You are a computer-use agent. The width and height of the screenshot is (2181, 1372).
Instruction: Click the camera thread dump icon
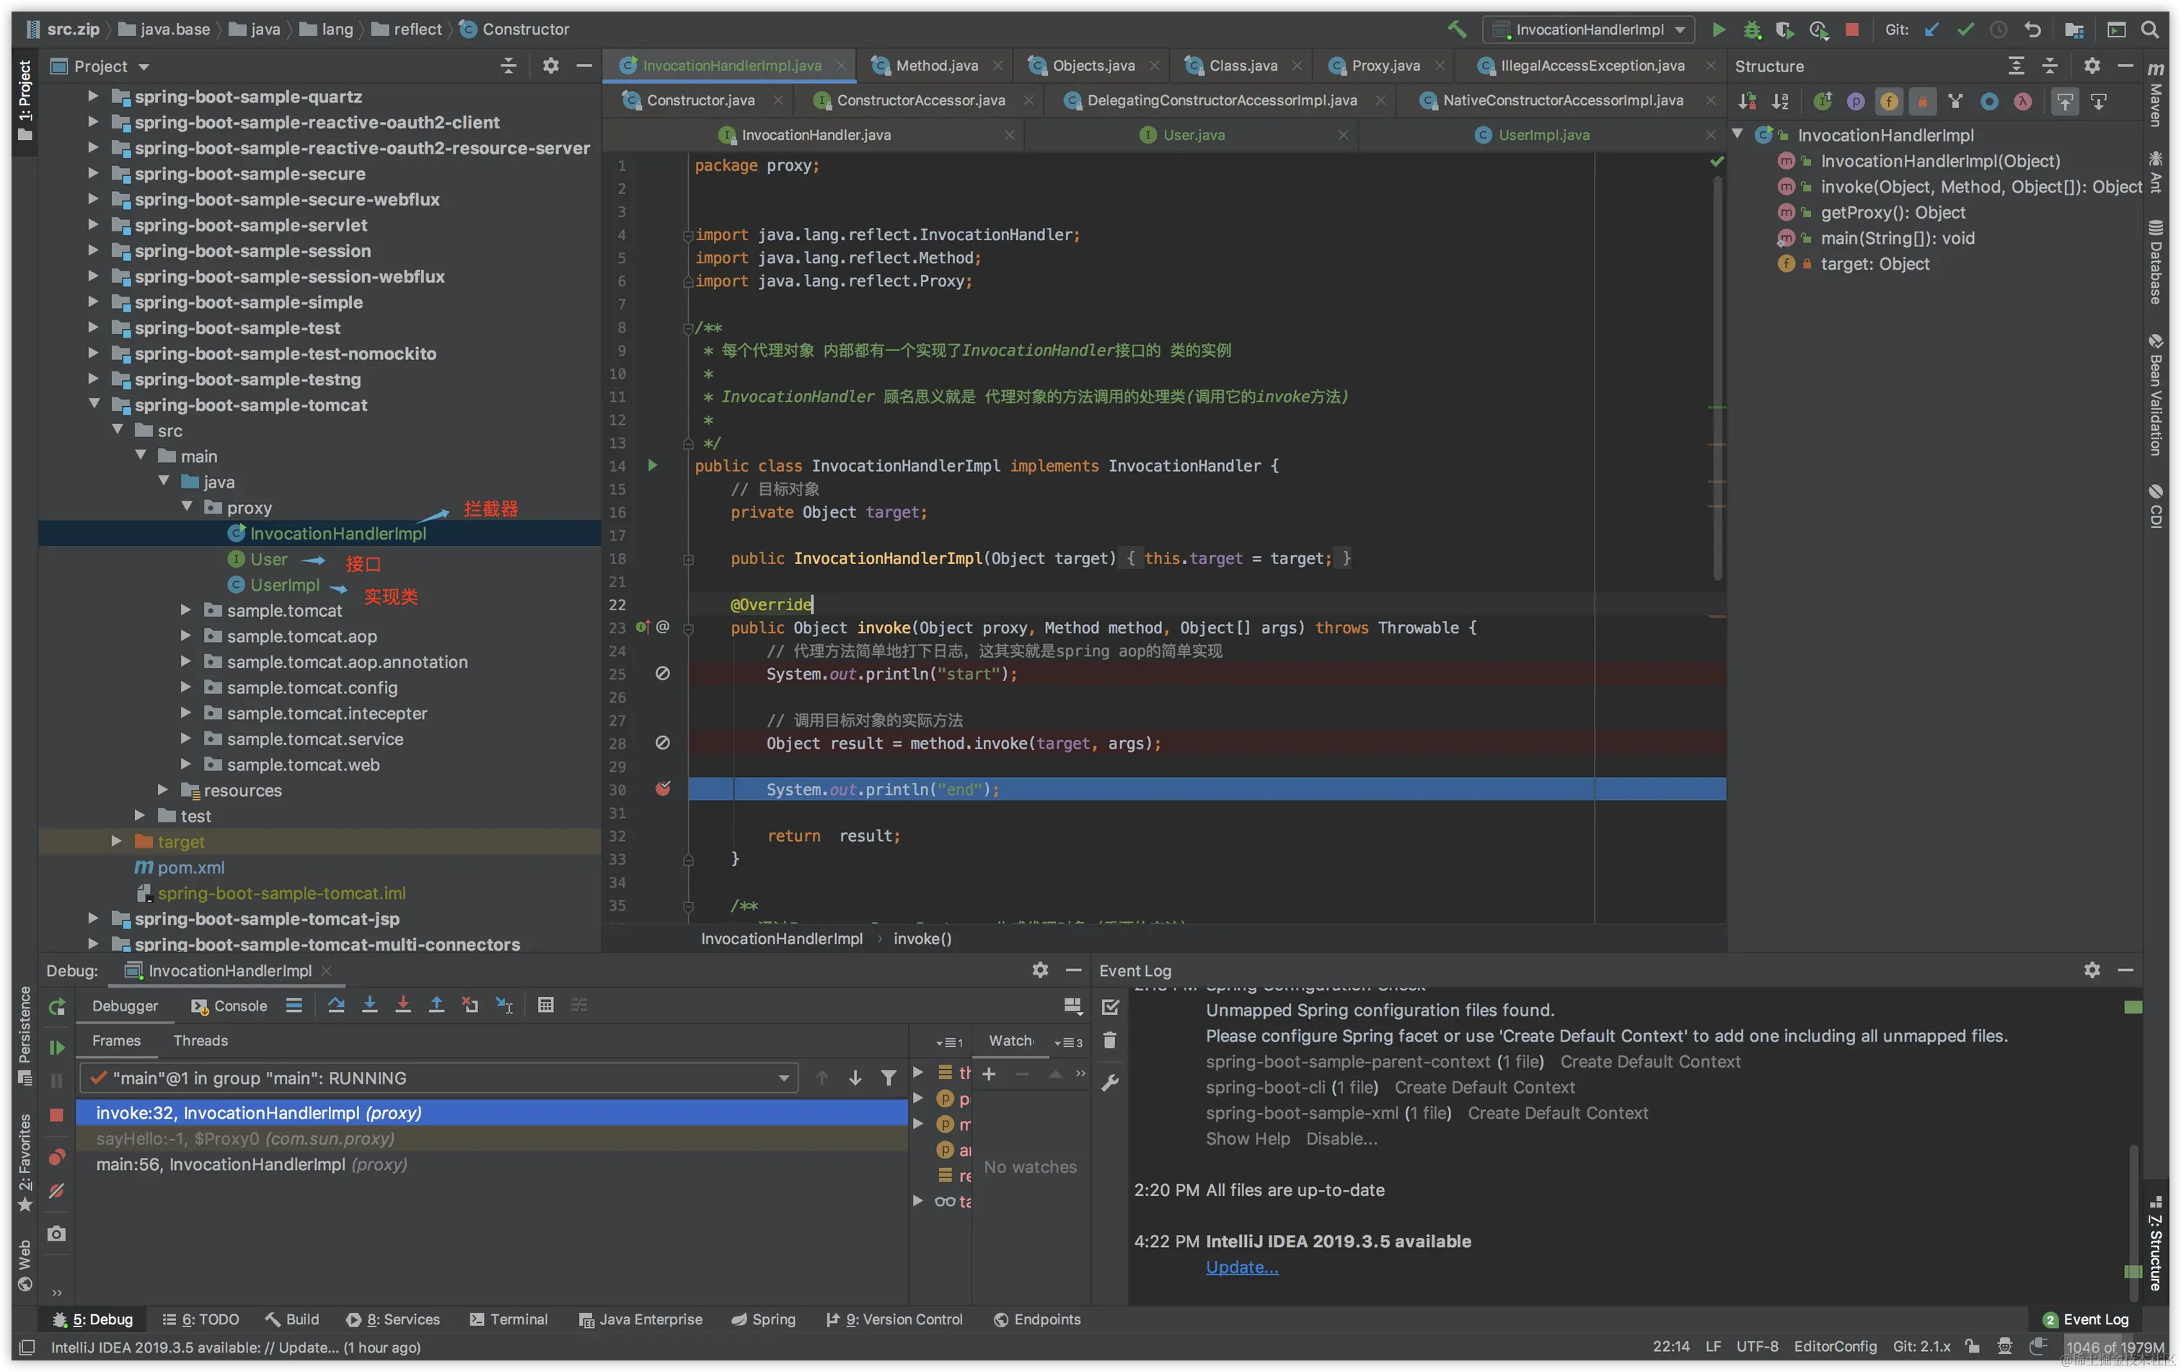56,1234
